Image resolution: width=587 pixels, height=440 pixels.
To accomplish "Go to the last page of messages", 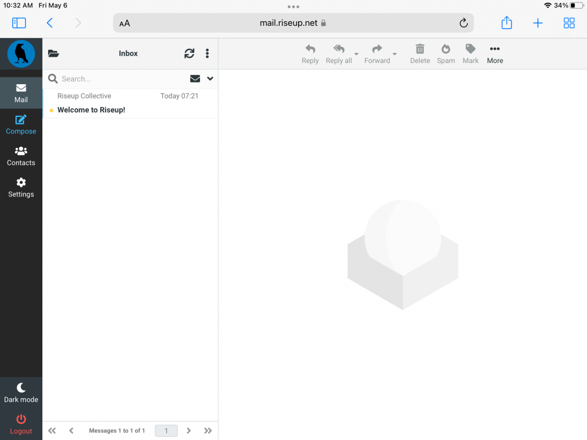I will coord(208,430).
